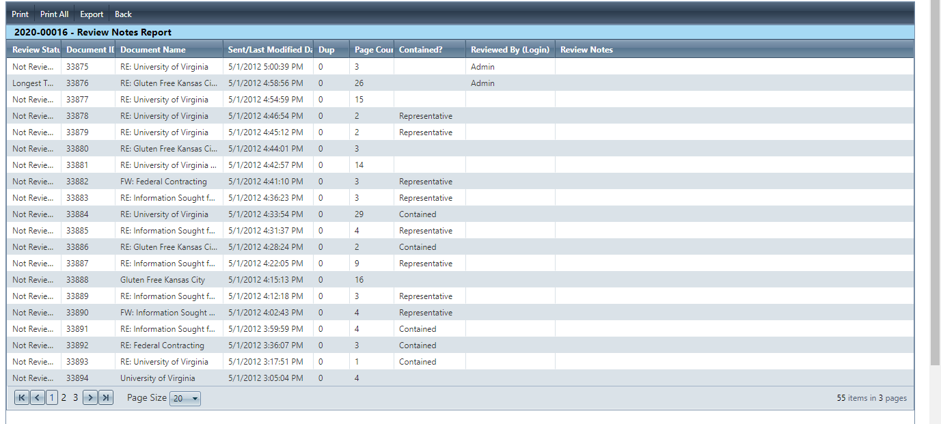Sort by Sent/Last Modified Date column
Image resolution: width=941 pixels, height=424 pixels.
click(269, 50)
